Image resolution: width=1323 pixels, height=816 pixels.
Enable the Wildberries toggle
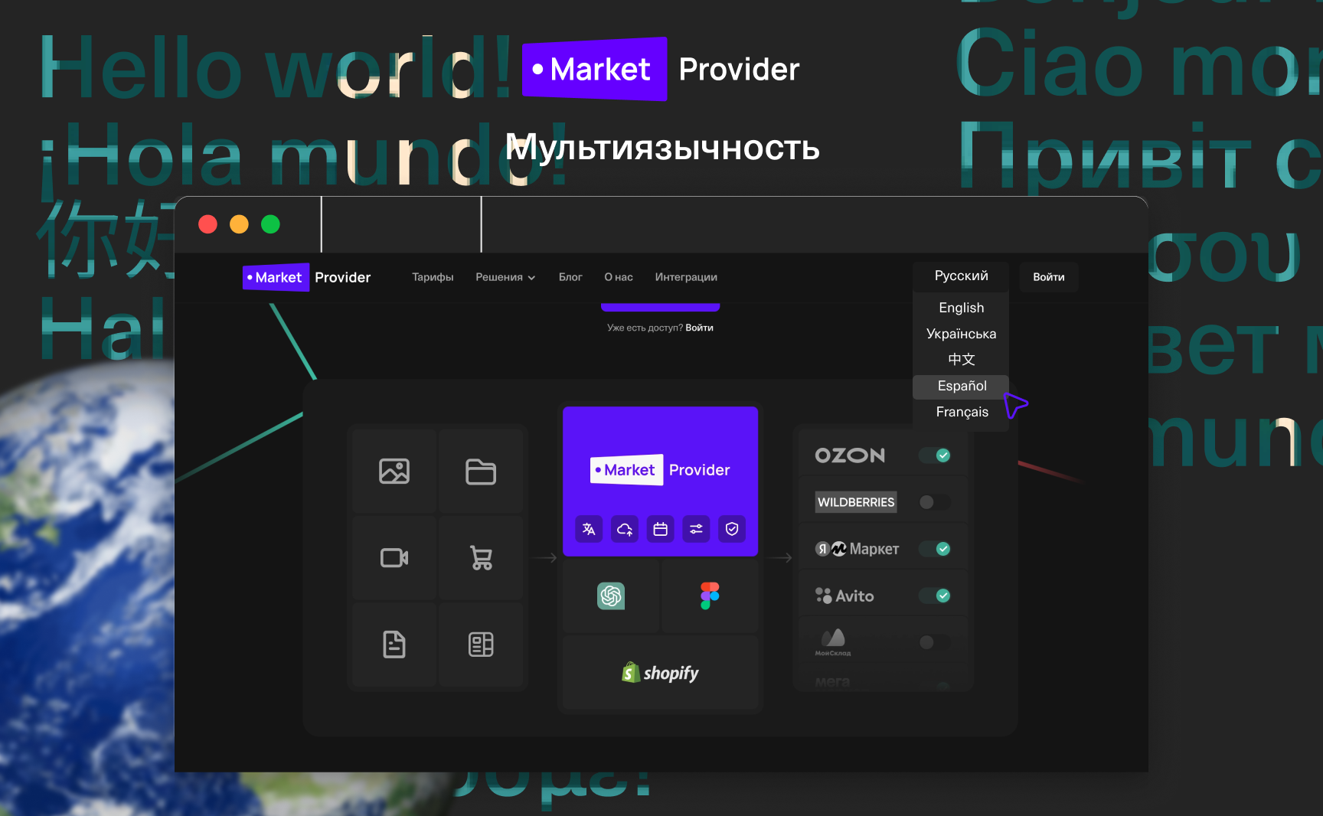[x=935, y=502]
